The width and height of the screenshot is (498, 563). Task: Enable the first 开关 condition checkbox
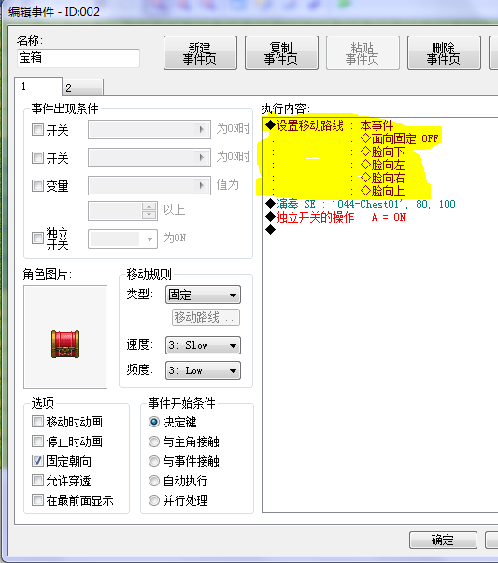tap(37, 129)
